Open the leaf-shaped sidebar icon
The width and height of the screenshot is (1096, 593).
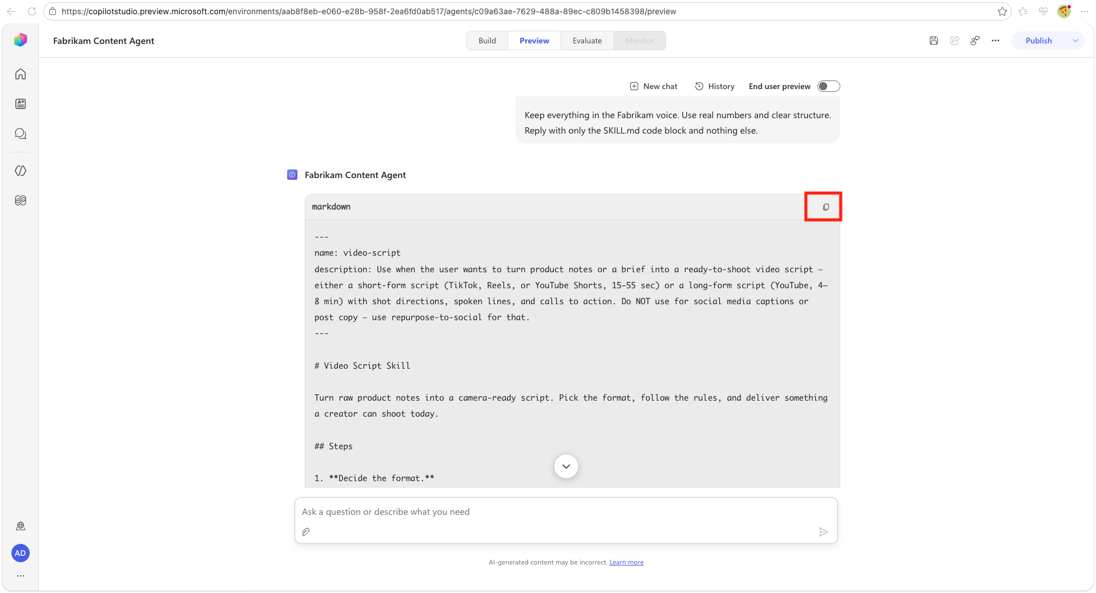(21, 171)
